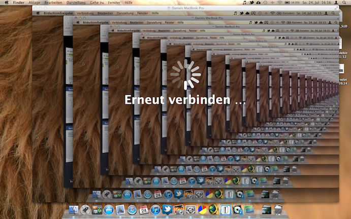Viewport: 351px width, 219px height.
Task: Click the date So. 24. Jul 16:15 in the first shared window
Action: [309, 13]
